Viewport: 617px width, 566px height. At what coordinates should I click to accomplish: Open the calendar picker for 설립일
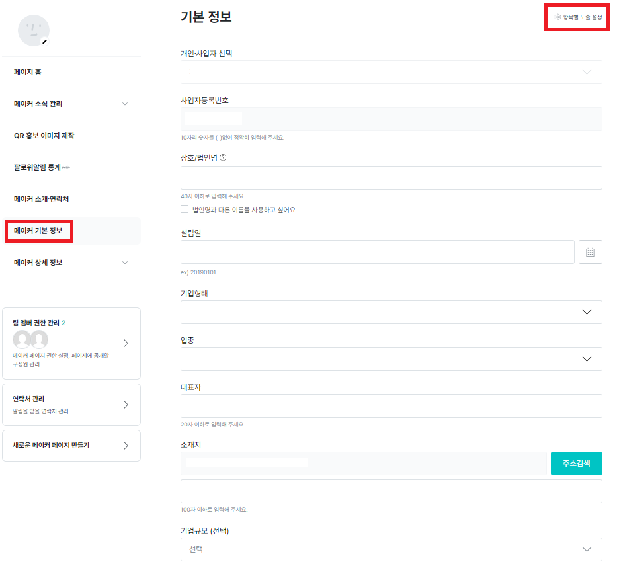pyautogui.click(x=590, y=252)
